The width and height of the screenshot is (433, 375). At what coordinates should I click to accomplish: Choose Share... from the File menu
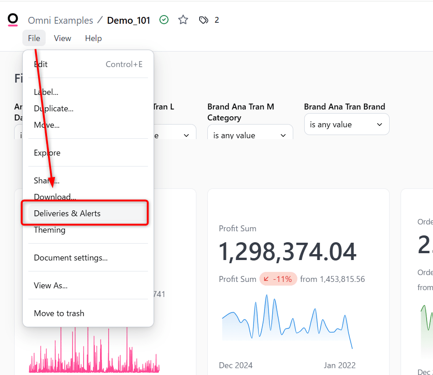pos(88,181)
